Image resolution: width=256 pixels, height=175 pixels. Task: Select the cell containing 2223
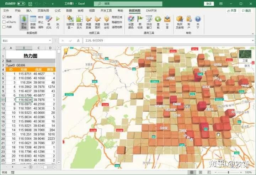tap(50, 139)
